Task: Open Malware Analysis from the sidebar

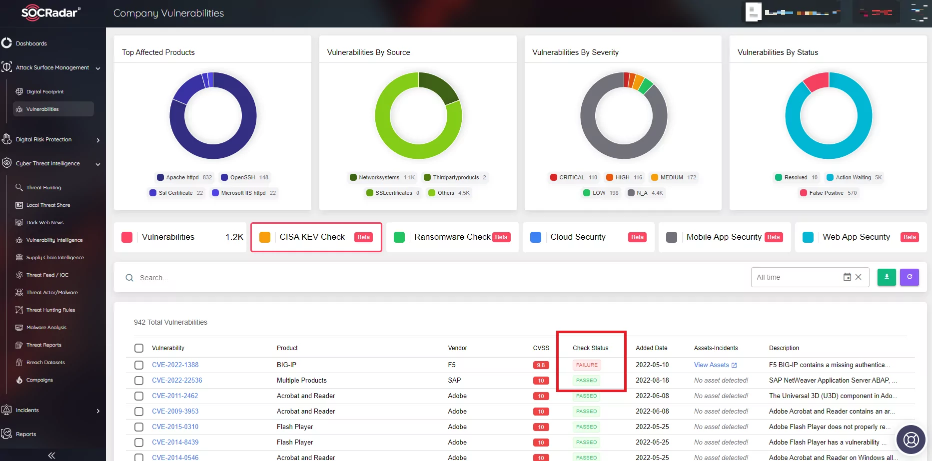Action: click(44, 327)
